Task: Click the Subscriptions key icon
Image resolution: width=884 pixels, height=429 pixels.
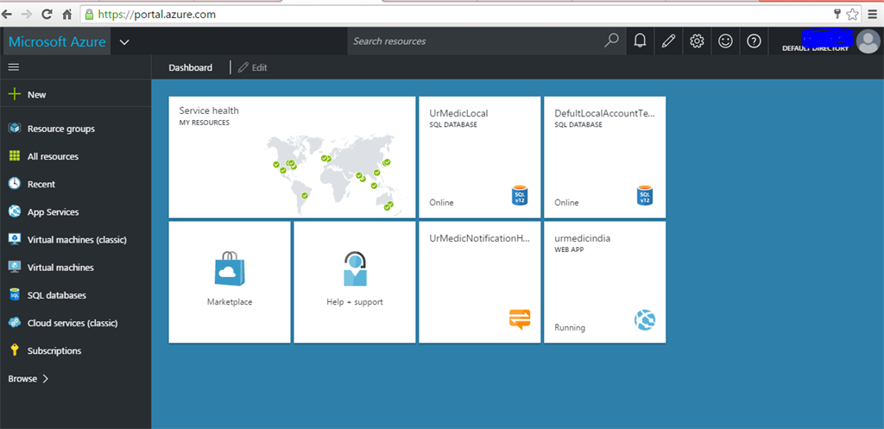Action: [16, 350]
